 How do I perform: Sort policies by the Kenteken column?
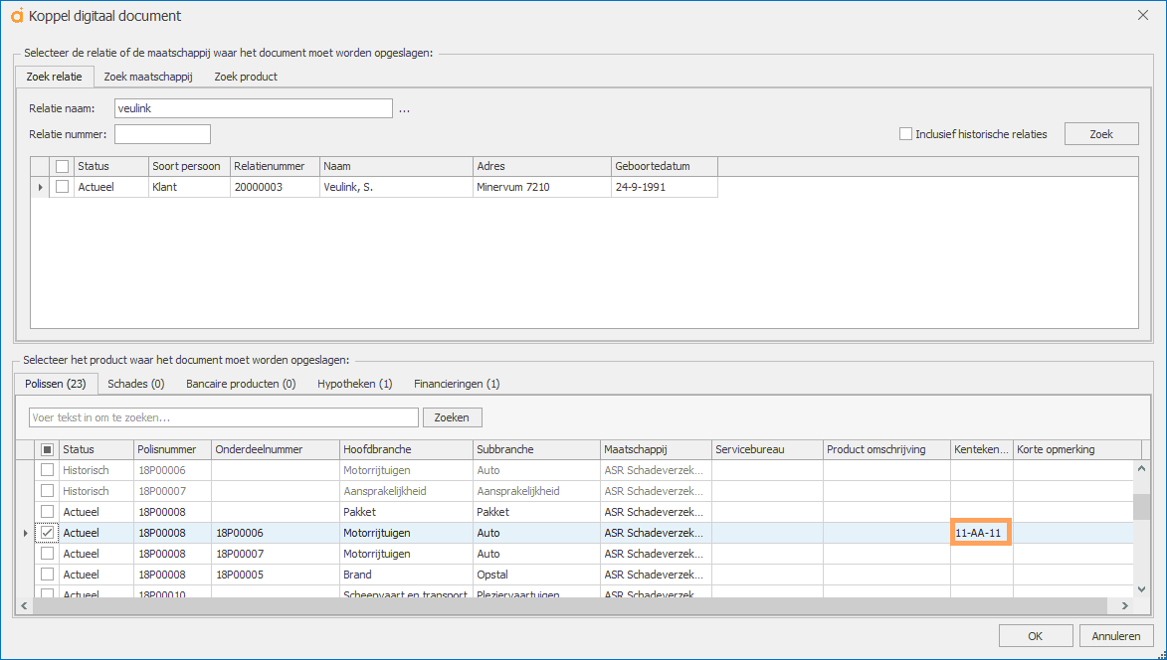pos(982,449)
